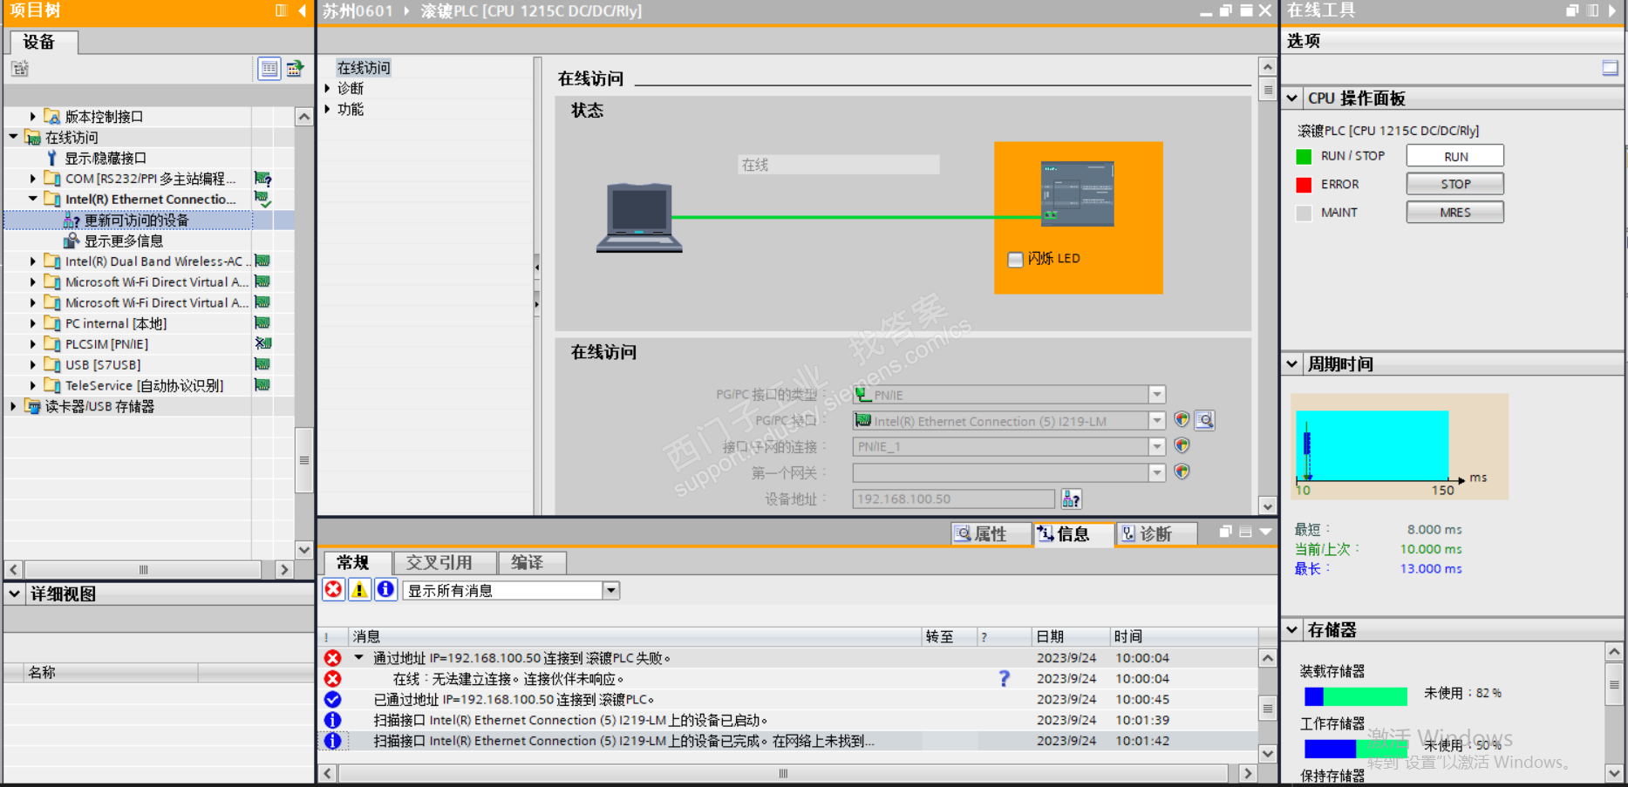Click the green-arrow icon in project tree toolbar
The height and width of the screenshot is (787, 1628).
295,68
